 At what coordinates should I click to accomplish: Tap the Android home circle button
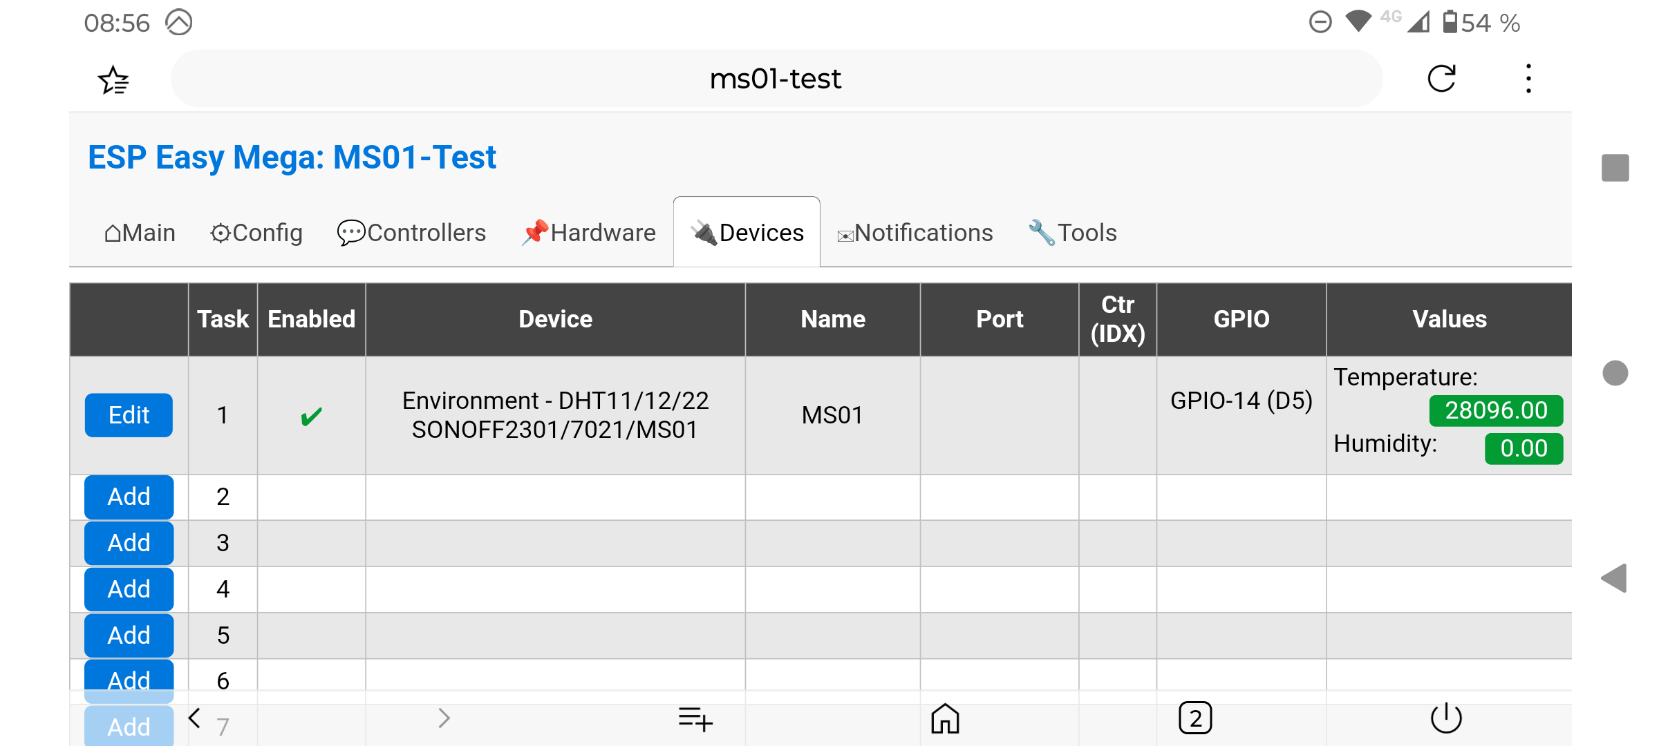pyautogui.click(x=1615, y=373)
